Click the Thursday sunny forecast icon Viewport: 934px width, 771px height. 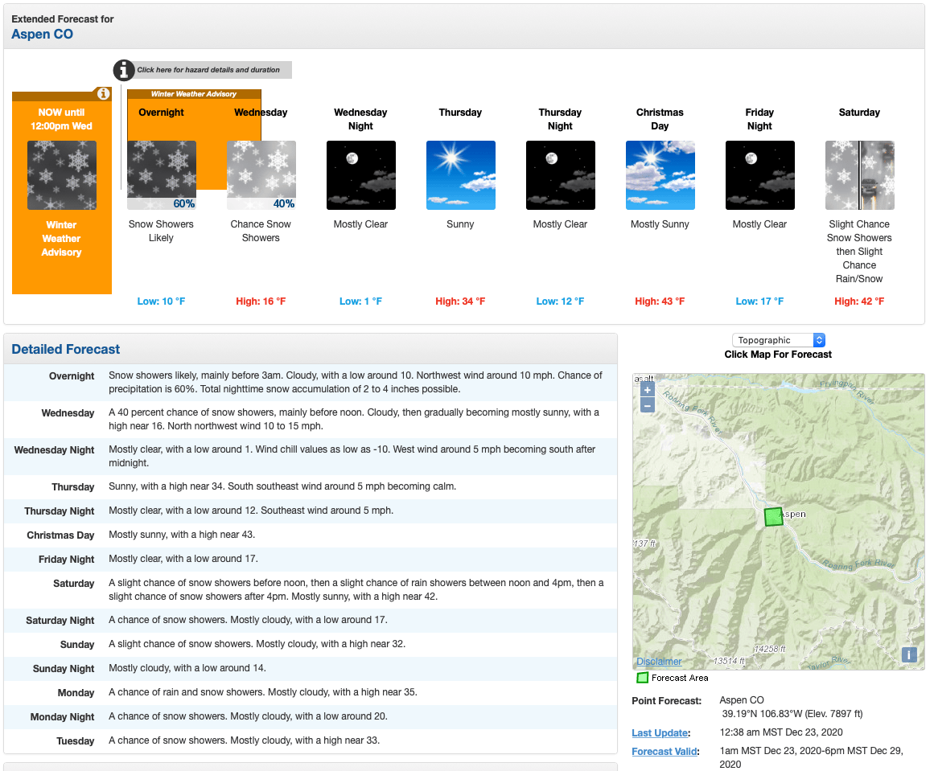(x=460, y=175)
